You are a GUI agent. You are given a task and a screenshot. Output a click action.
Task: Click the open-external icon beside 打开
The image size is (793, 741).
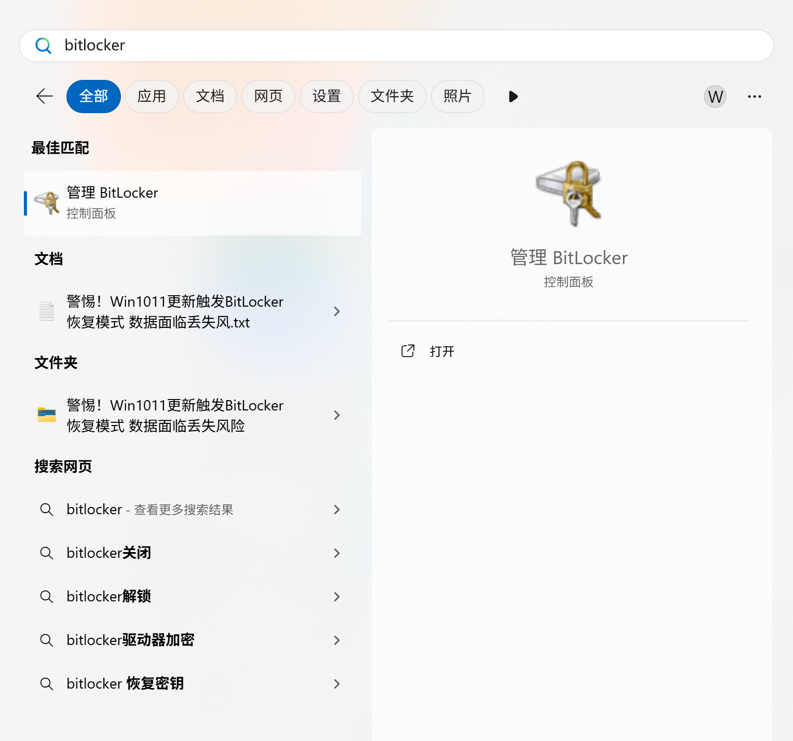(408, 351)
